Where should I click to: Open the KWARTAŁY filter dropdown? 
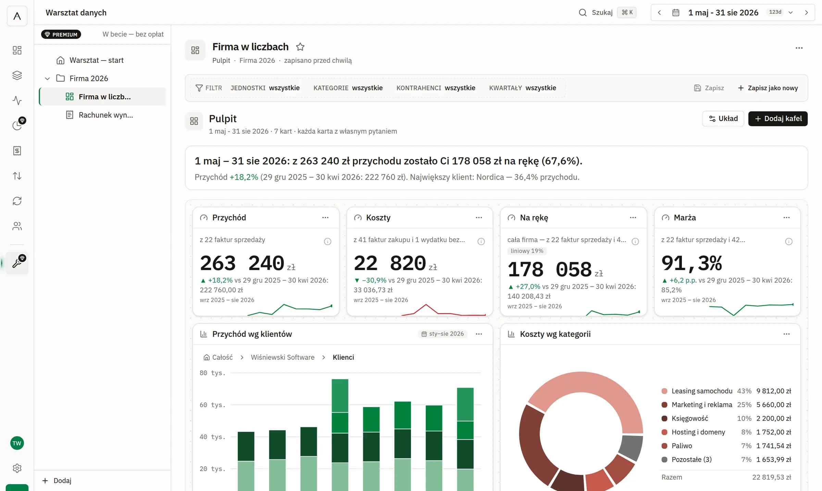click(x=523, y=88)
